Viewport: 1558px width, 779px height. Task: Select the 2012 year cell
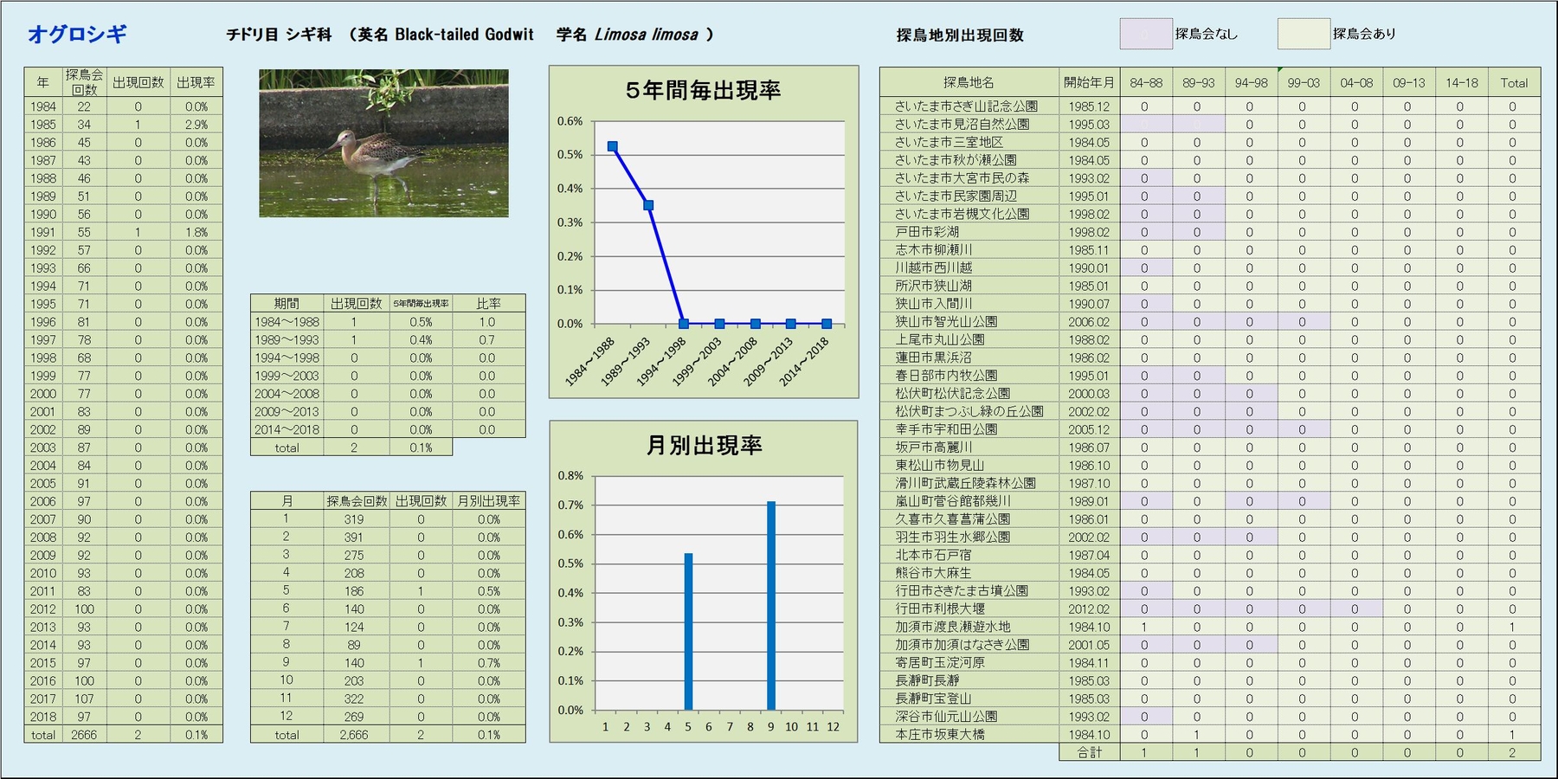pyautogui.click(x=43, y=609)
